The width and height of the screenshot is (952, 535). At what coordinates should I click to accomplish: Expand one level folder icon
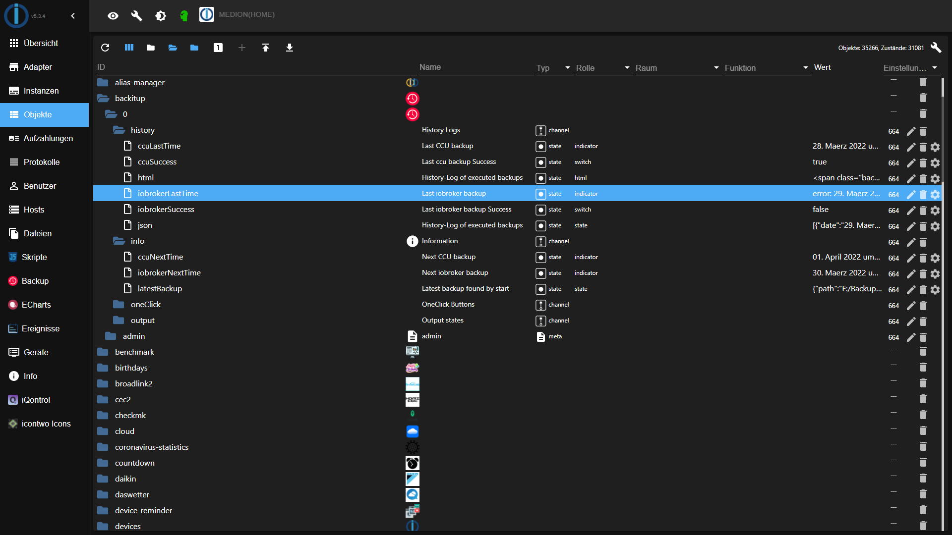pyautogui.click(x=194, y=48)
